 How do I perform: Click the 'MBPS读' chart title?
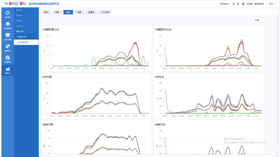48,124
